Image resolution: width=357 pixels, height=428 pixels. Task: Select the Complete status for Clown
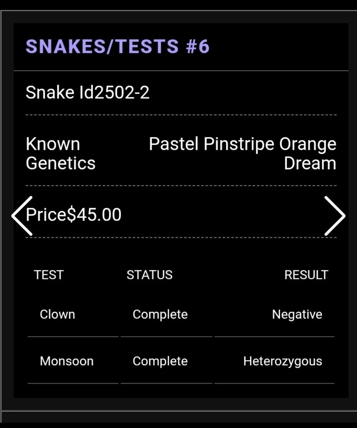(x=160, y=314)
